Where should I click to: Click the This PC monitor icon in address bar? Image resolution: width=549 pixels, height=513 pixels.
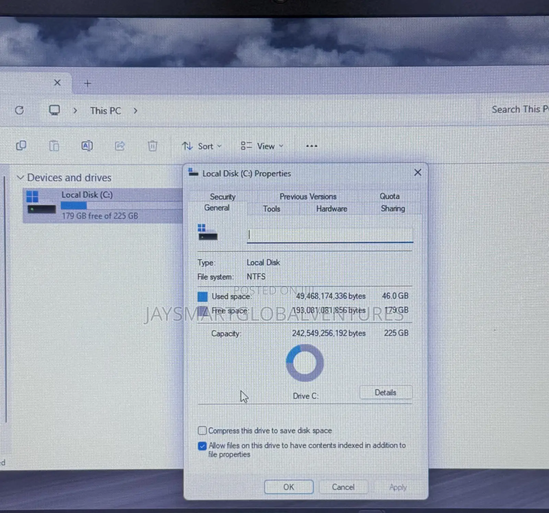coord(54,110)
